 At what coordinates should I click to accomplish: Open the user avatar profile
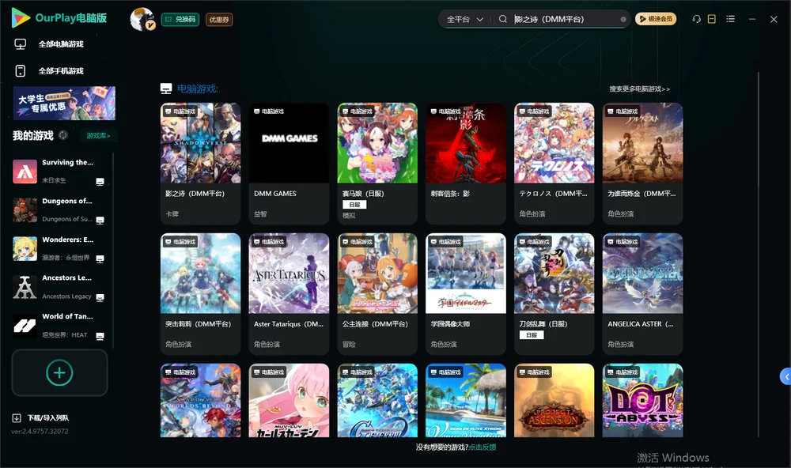point(142,19)
